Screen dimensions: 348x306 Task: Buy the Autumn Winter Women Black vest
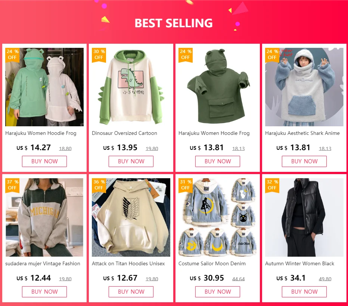point(304,292)
